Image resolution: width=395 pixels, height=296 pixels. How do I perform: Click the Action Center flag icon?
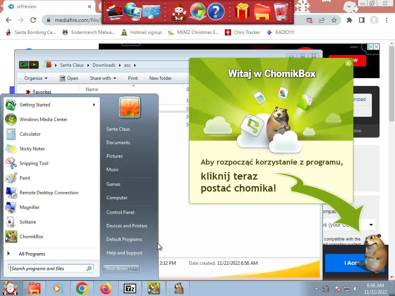(337, 289)
